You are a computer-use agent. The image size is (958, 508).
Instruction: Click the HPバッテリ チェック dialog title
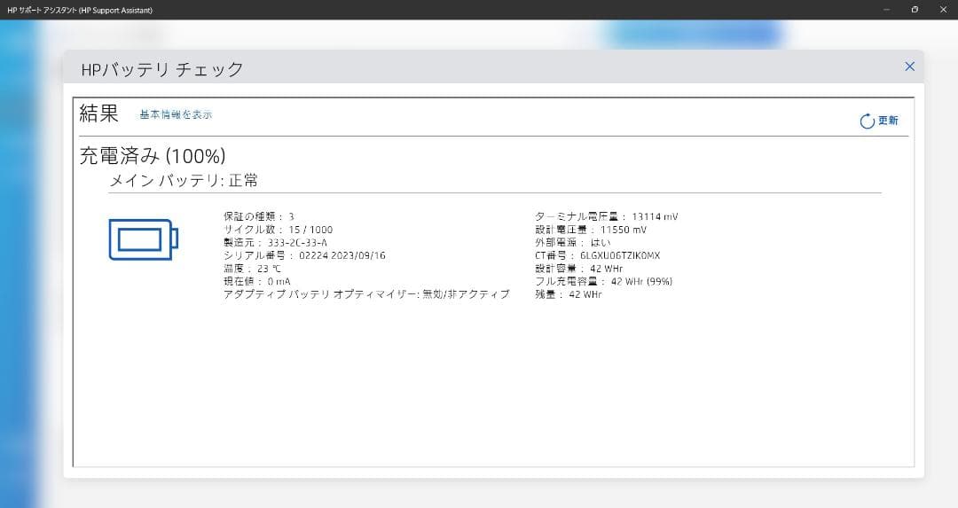click(x=162, y=69)
